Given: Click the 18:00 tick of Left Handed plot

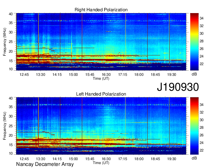Looking at the screenshot, I should coord(139,159).
